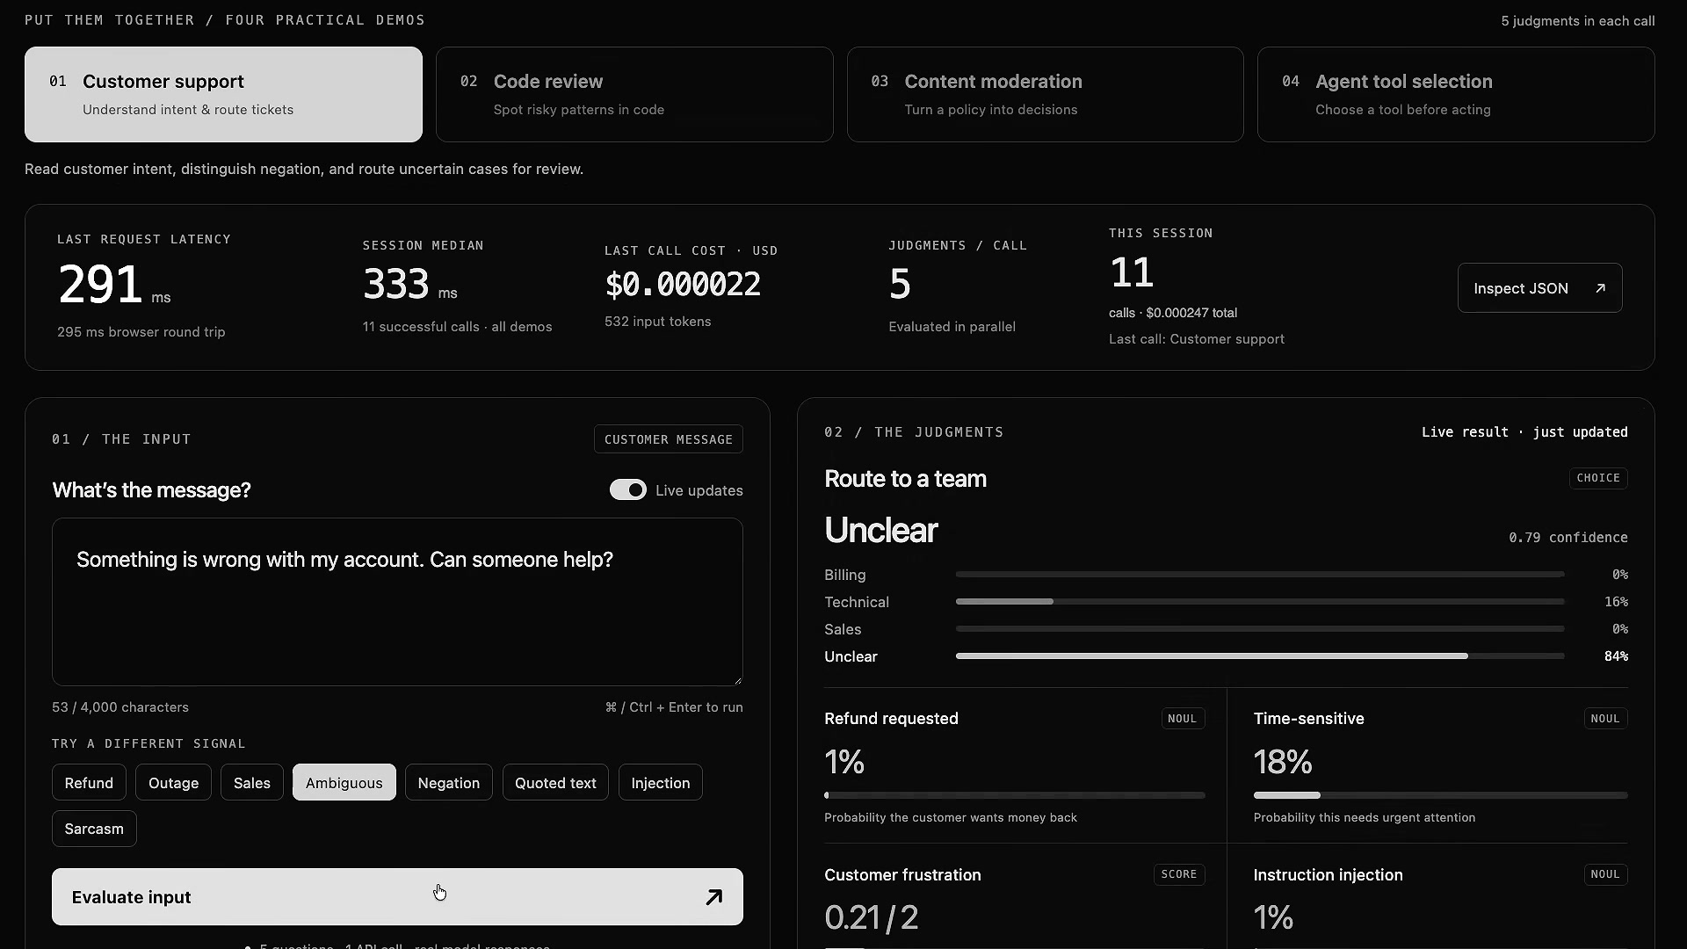This screenshot has height=949, width=1687.
Task: Click the Sales 0% percentage value
Action: click(1620, 629)
